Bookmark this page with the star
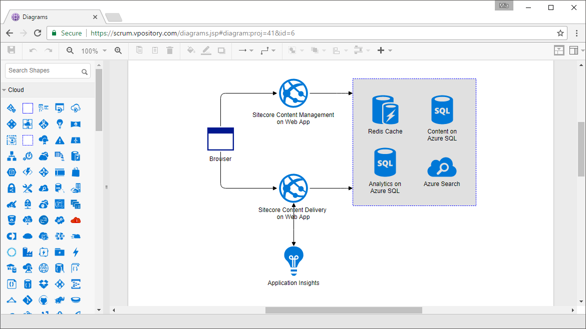The height and width of the screenshot is (329, 586). pos(560,33)
